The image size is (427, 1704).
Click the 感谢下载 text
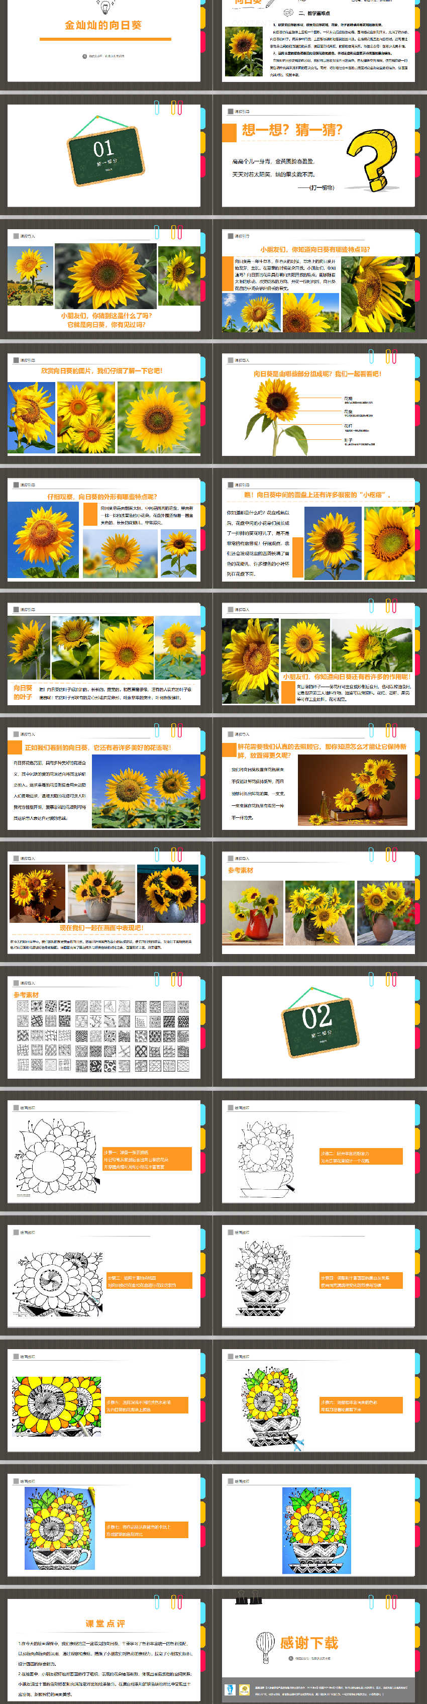point(308,1643)
